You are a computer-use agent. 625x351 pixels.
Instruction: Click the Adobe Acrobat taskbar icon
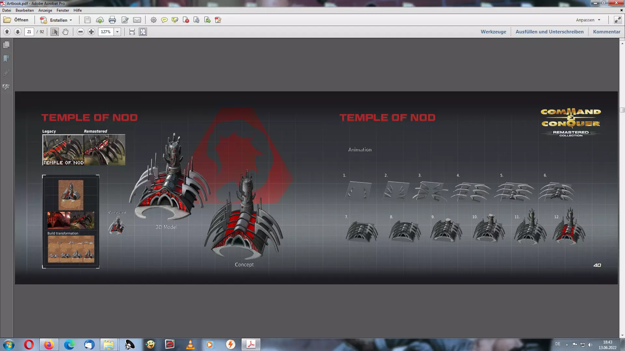tap(251, 344)
